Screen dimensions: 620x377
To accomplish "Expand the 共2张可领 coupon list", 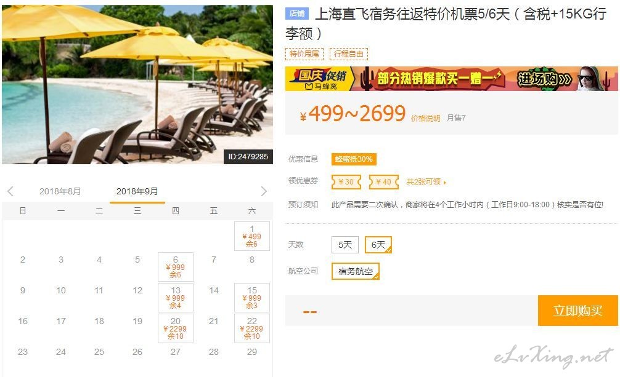I will point(426,182).
